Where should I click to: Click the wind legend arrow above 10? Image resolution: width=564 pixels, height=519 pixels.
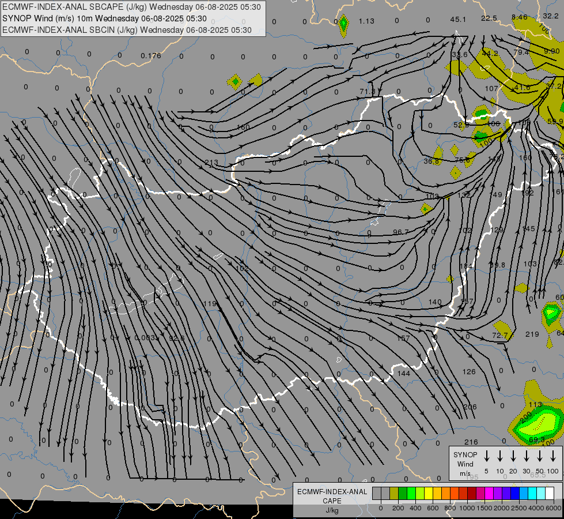[x=500, y=456]
